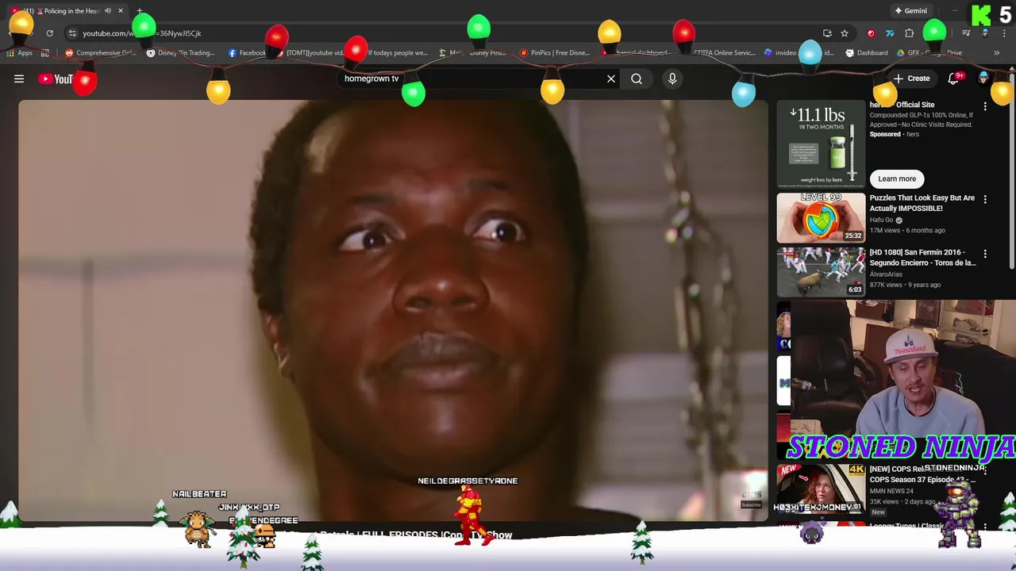Open the YouTube hamburger guide menu
This screenshot has width=1016, height=571.
[x=19, y=79]
